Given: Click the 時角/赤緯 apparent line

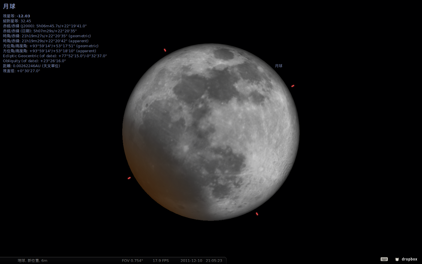Looking at the screenshot, I should coord(46,41).
